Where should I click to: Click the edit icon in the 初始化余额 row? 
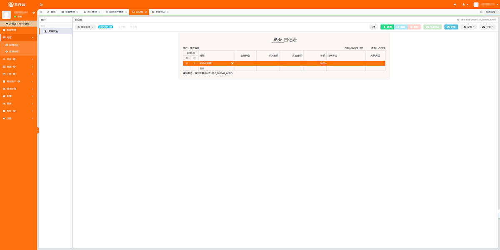pos(232,63)
